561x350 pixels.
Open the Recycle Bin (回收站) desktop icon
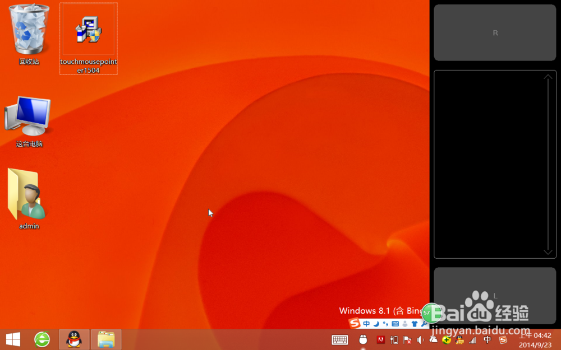(x=29, y=34)
